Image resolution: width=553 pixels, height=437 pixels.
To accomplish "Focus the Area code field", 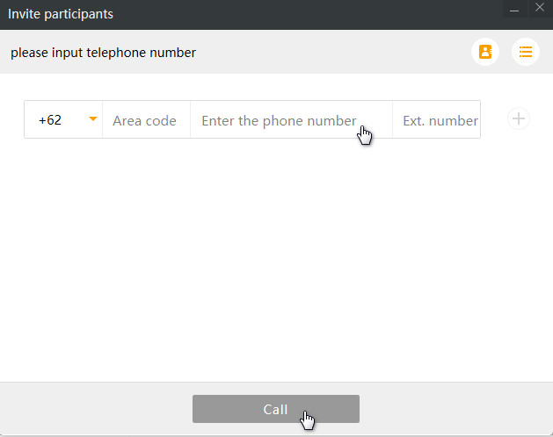I will coord(145,120).
